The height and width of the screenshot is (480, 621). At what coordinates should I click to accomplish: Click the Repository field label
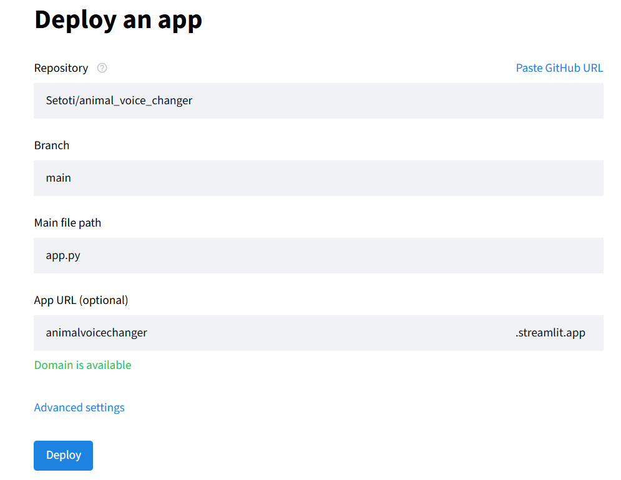61,68
